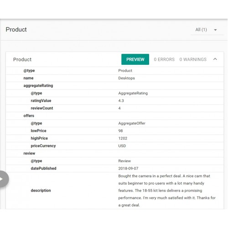Click the green PREVIEW button
Screen dimensions: 228x228
135,59
